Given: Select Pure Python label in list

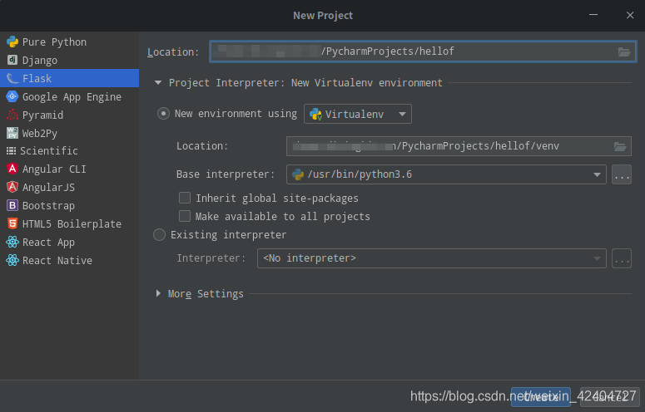Looking at the screenshot, I should point(54,42).
